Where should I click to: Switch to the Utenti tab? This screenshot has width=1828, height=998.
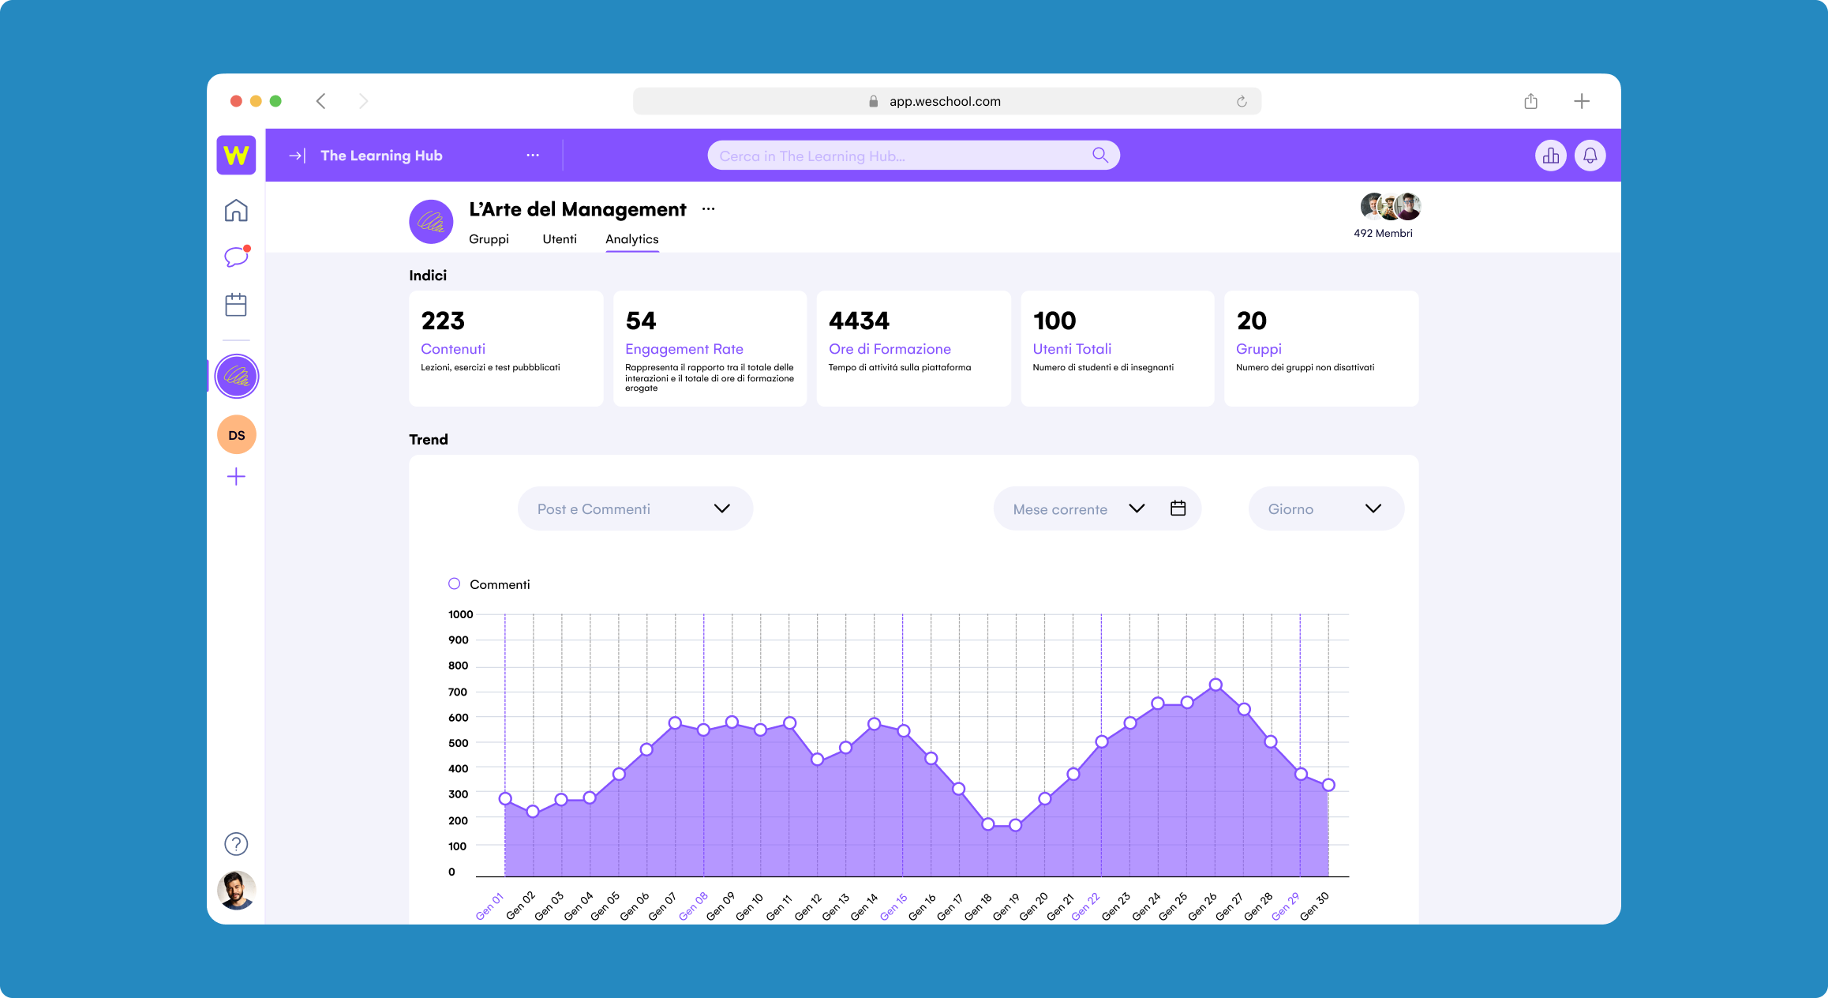tap(560, 239)
